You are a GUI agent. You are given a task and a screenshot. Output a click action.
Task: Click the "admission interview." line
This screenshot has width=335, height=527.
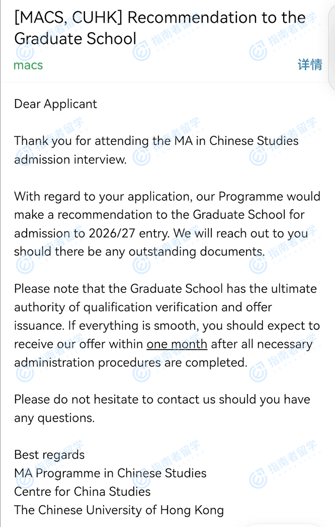point(70,159)
